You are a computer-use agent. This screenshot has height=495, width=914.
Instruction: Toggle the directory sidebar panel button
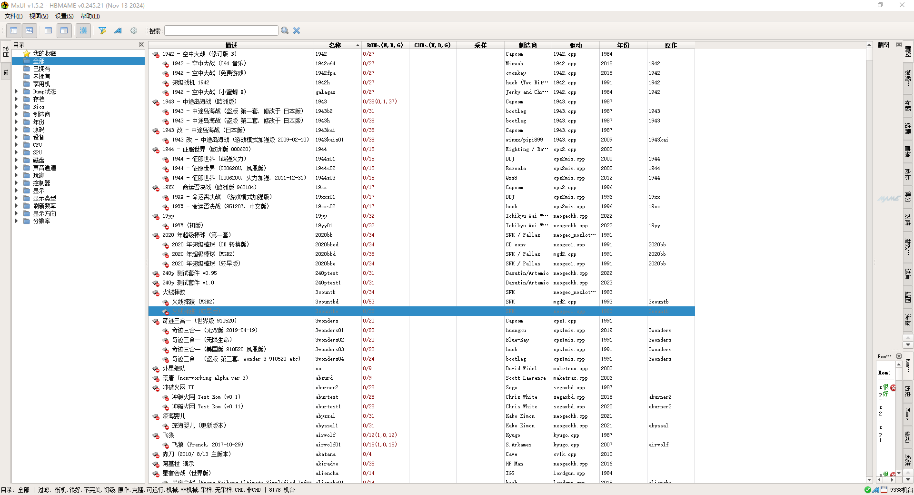pos(14,30)
